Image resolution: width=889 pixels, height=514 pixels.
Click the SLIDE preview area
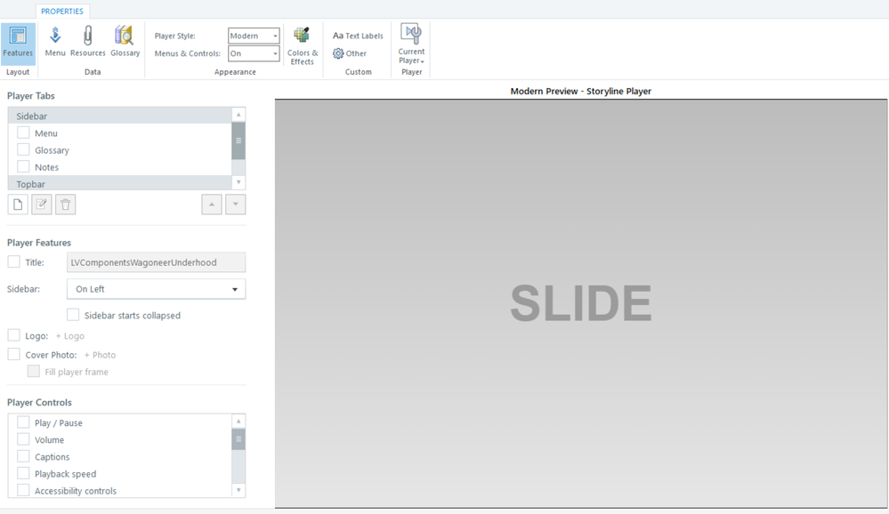point(581,303)
